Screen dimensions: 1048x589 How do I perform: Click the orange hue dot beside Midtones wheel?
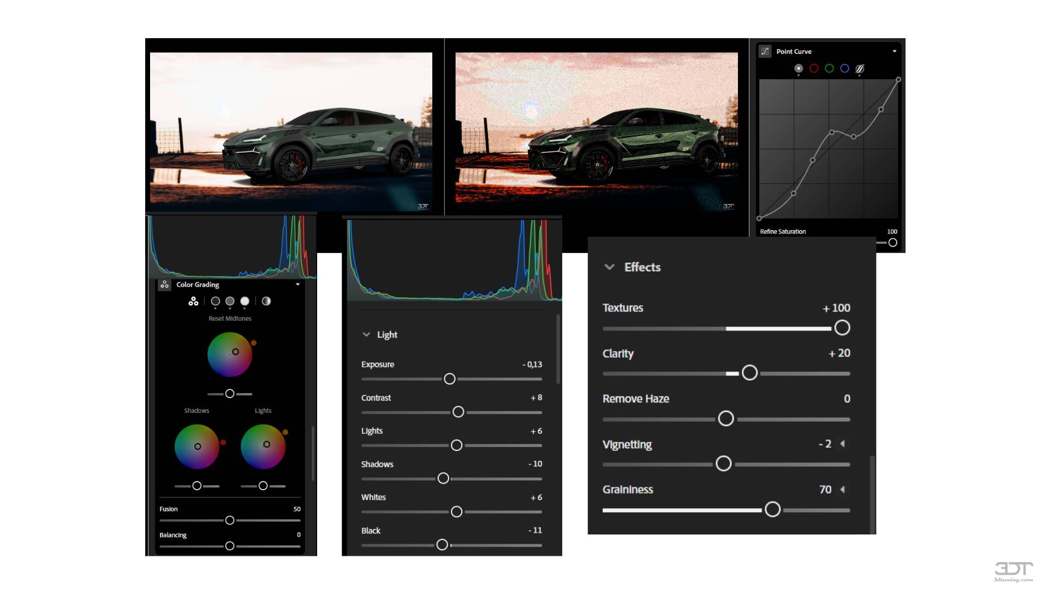coord(253,343)
